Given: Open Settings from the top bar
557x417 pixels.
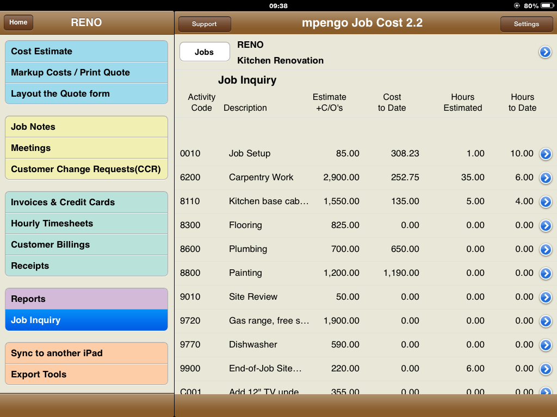Looking at the screenshot, I should (526, 24).
